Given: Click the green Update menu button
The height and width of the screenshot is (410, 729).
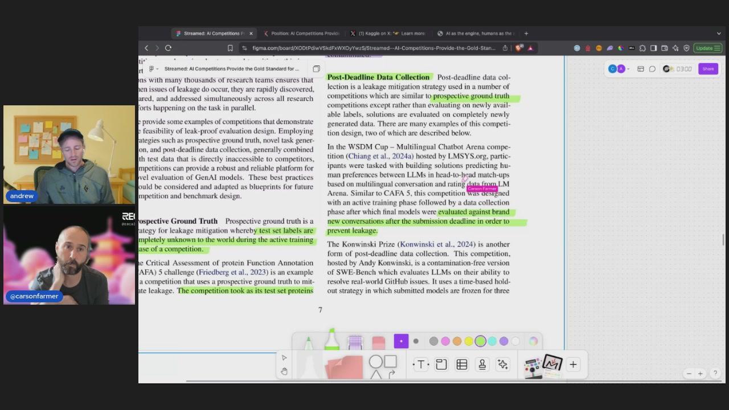Looking at the screenshot, I should [x=708, y=48].
